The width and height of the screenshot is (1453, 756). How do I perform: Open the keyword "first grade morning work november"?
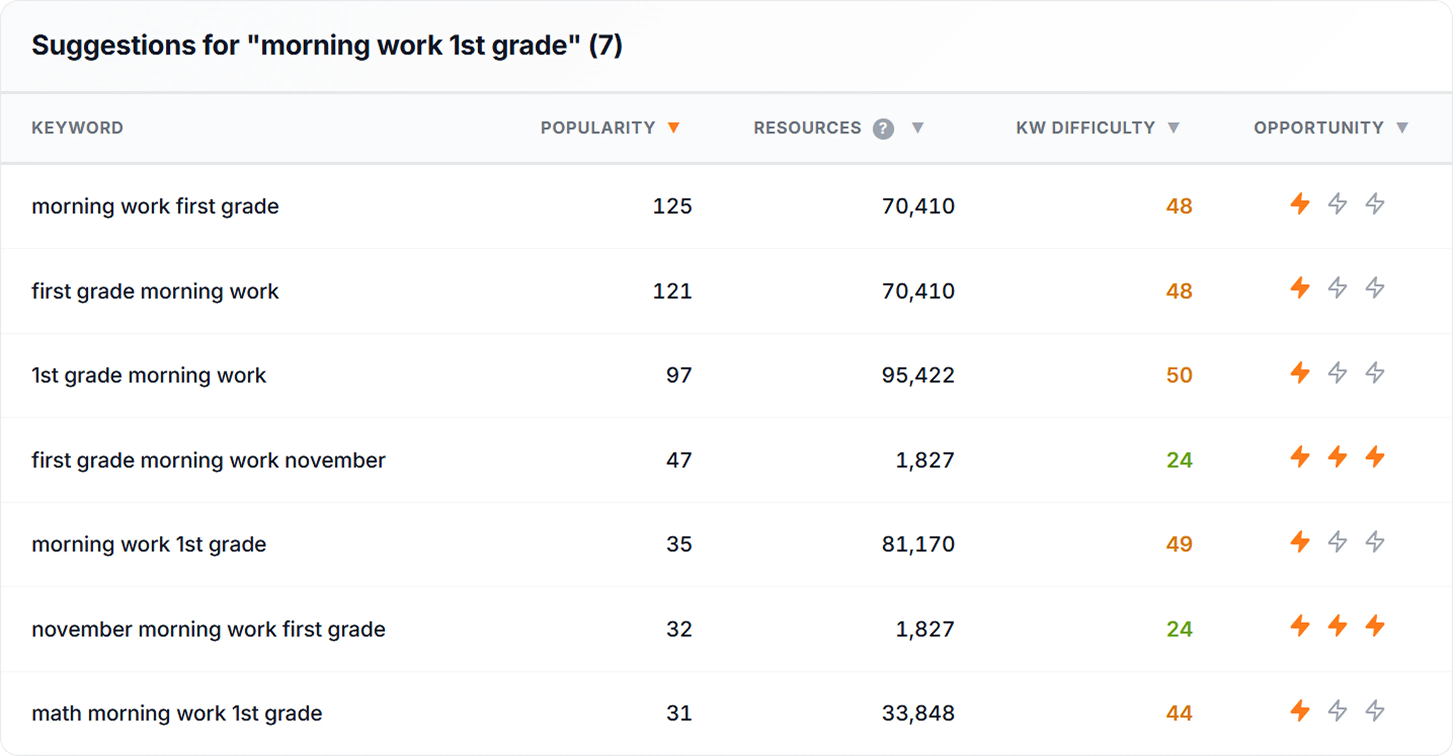[x=209, y=459]
